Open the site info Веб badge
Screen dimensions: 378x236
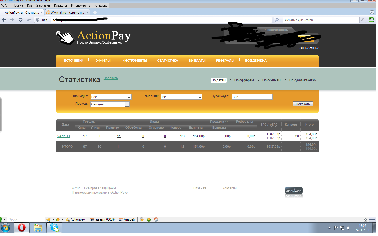pos(42,20)
